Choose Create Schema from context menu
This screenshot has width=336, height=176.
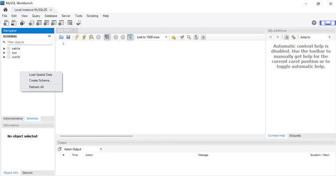coord(41,81)
